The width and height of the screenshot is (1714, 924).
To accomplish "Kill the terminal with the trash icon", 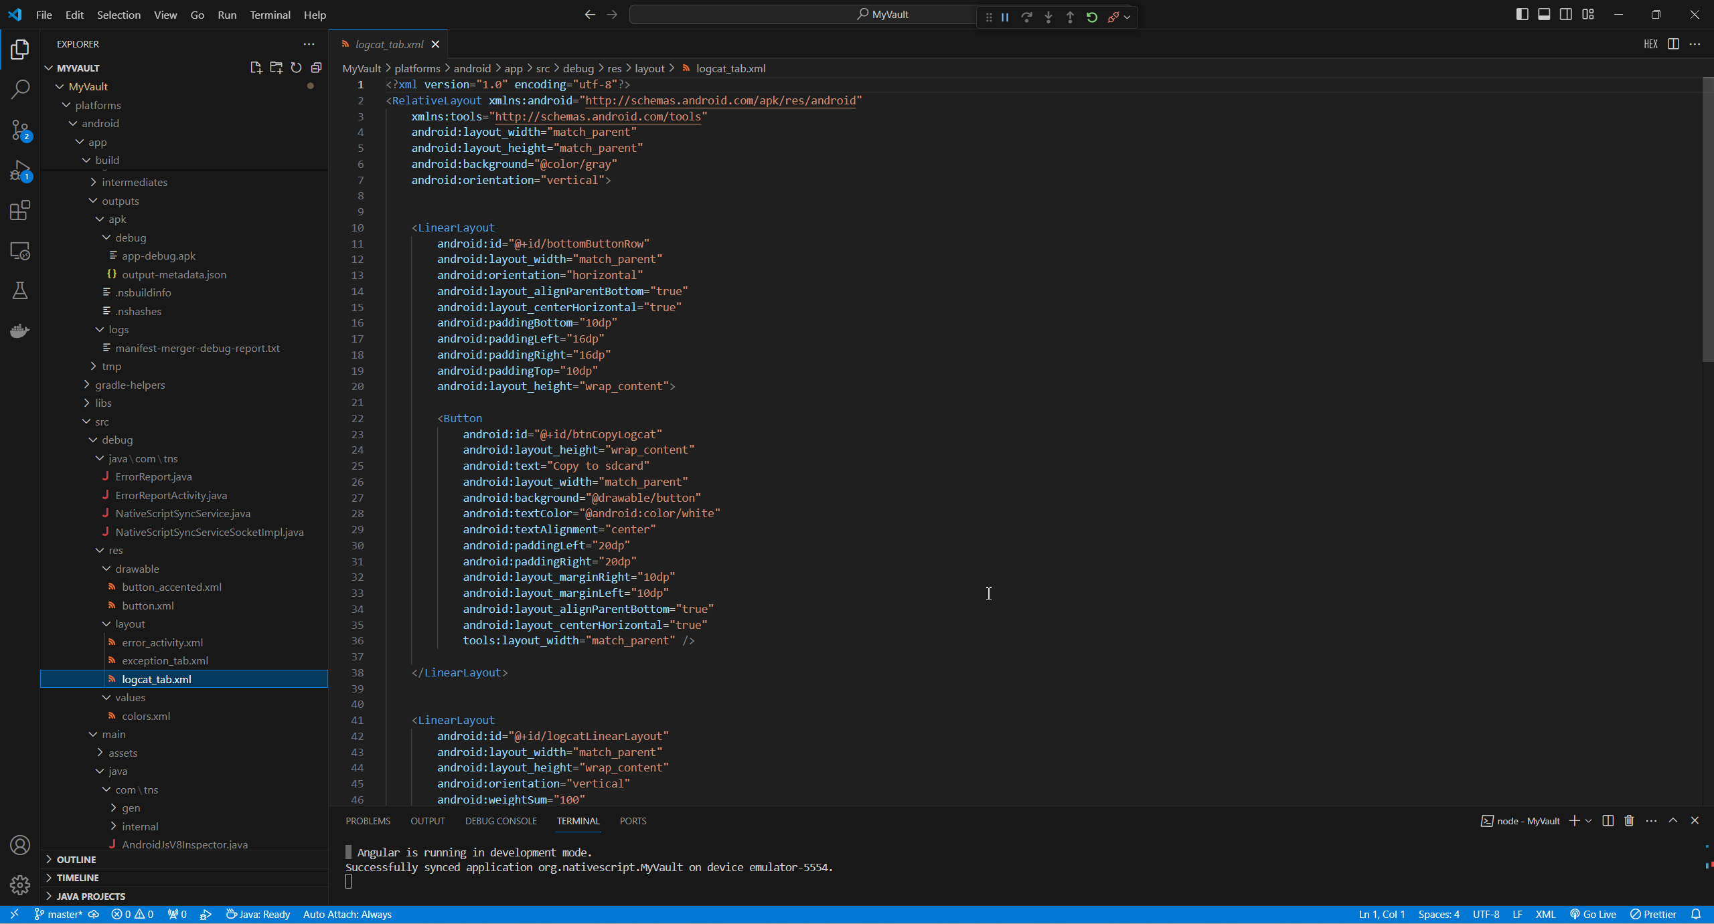I will click(x=1629, y=821).
